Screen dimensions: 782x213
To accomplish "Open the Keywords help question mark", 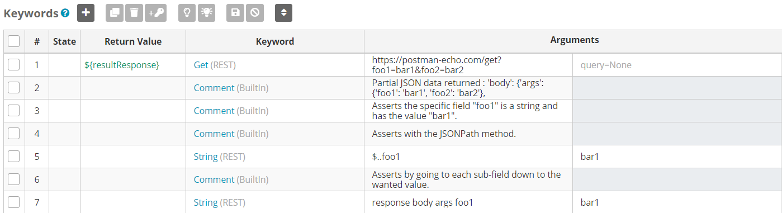I will [x=65, y=13].
